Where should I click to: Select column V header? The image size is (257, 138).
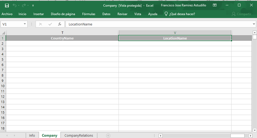tap(175, 33)
